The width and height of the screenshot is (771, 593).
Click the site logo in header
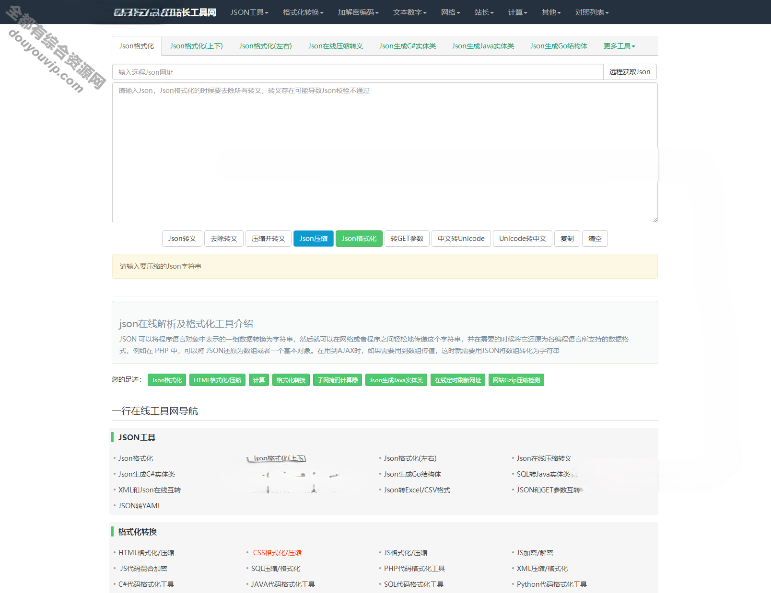[x=165, y=12]
